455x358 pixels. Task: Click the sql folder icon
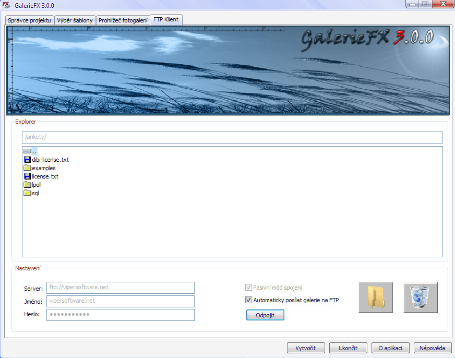[27, 193]
